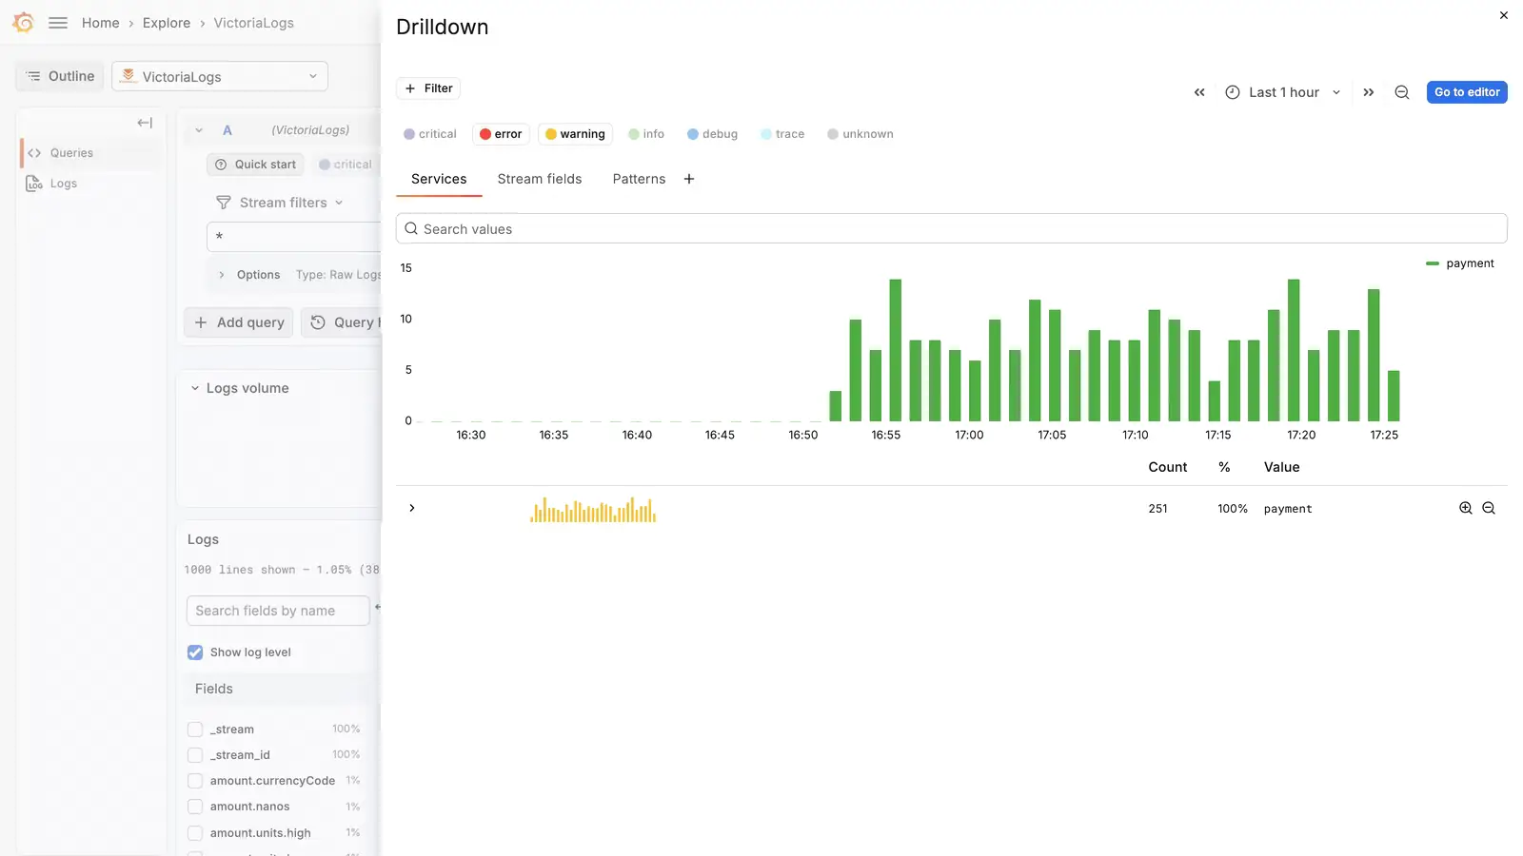Zoom out on the payment row

pos(1489,508)
